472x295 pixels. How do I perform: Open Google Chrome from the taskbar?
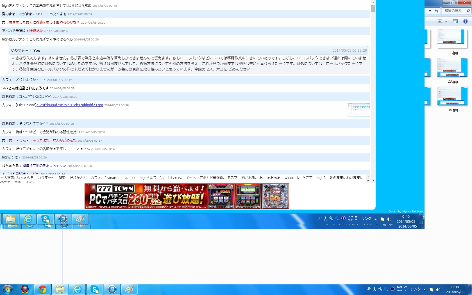tap(42, 289)
